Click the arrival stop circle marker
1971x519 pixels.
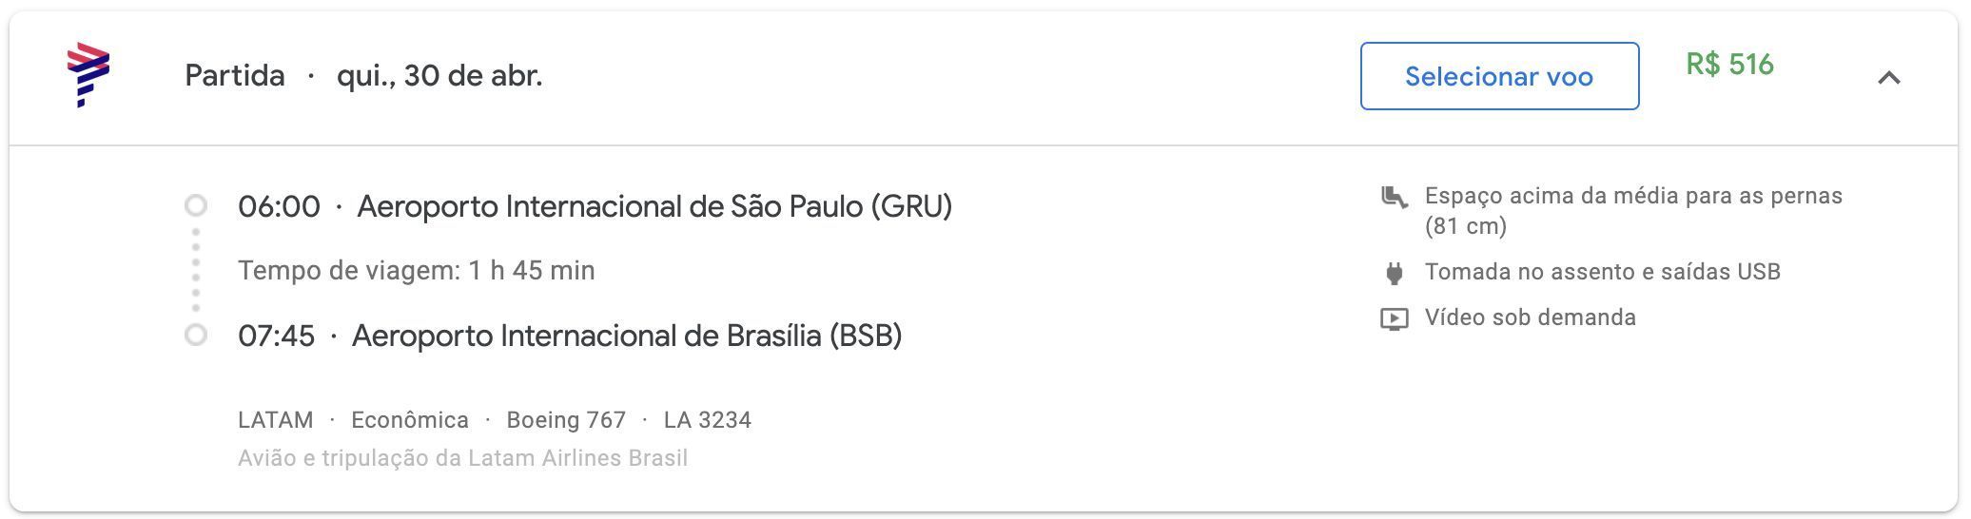[196, 335]
